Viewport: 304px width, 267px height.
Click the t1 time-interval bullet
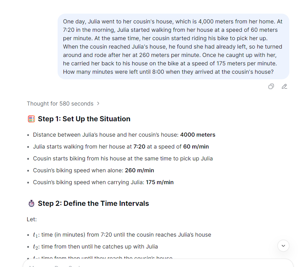click(122, 234)
